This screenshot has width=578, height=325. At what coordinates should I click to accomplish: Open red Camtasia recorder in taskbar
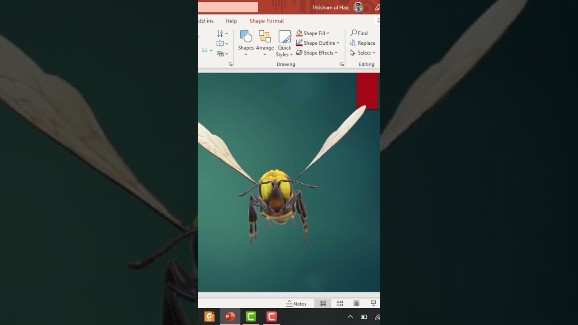pos(271,316)
